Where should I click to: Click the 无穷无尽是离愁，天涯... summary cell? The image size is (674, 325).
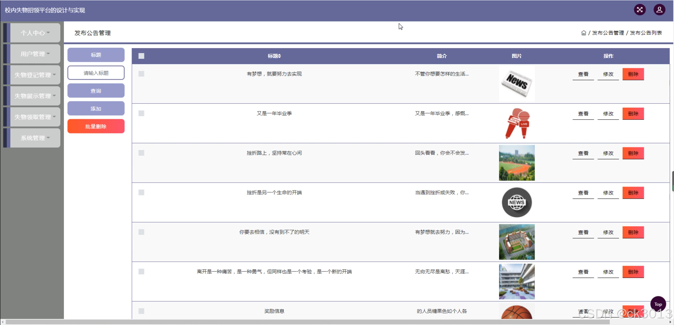442,272
